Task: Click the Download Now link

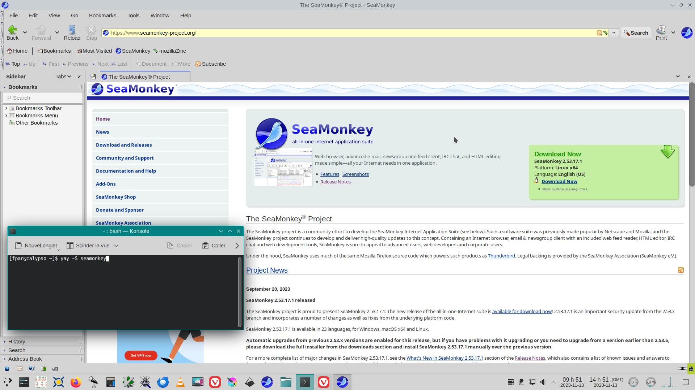Action: [x=559, y=181]
